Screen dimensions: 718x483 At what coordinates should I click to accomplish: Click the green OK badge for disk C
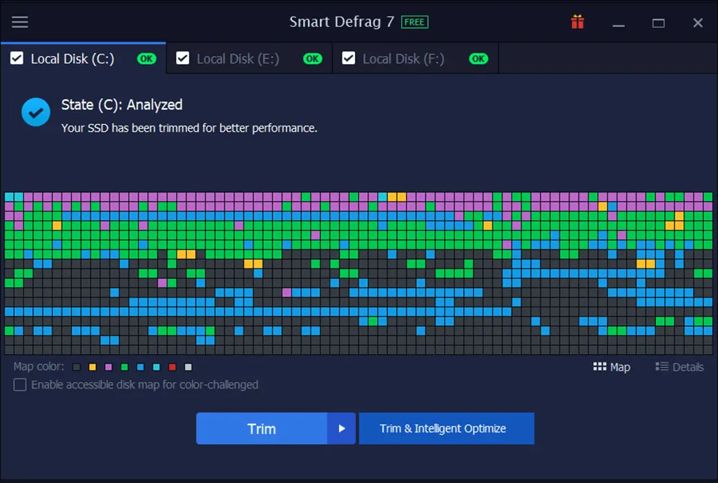[x=146, y=59]
